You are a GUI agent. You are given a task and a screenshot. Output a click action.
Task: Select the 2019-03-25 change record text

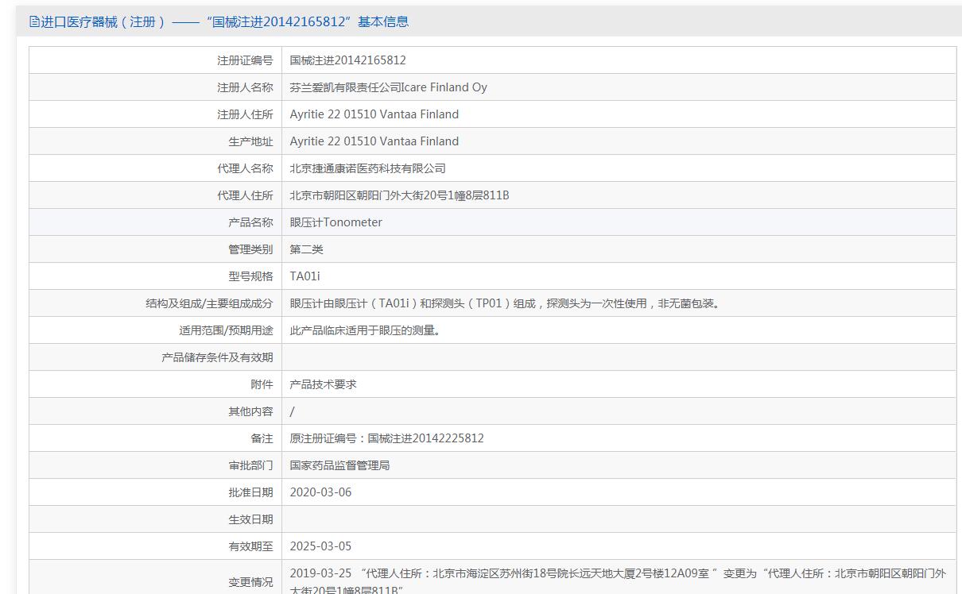(618, 580)
